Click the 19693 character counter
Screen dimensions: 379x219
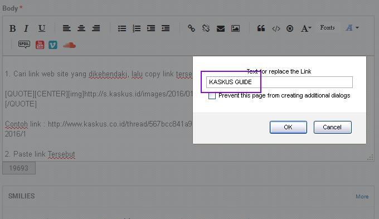(x=19, y=168)
